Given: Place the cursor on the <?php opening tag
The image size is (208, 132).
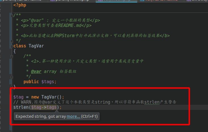Looking at the screenshot, I should click(x=20, y=5).
